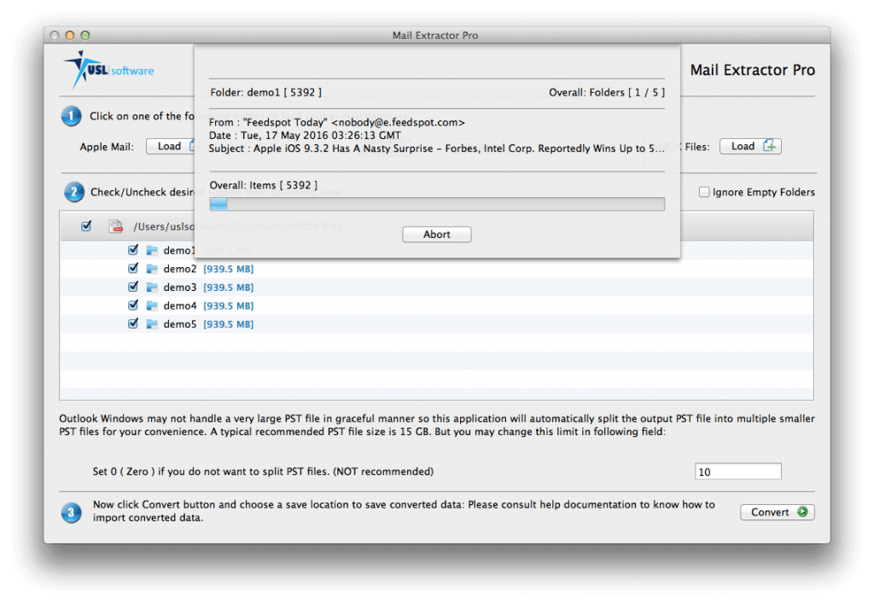
Task: Click the folder icon next to demo1
Action: 154,250
